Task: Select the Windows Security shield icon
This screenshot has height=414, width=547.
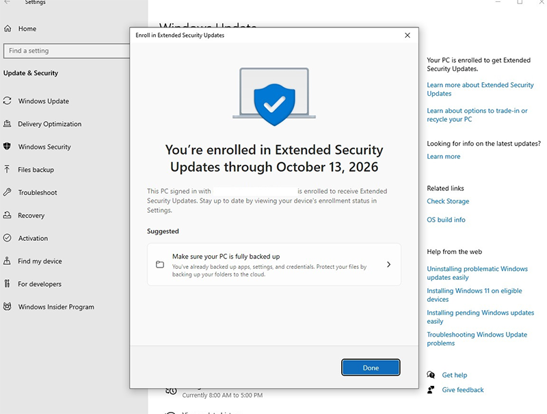Action: 7,146
